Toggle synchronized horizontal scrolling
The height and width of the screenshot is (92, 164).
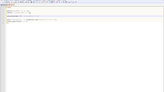pos(44,2)
